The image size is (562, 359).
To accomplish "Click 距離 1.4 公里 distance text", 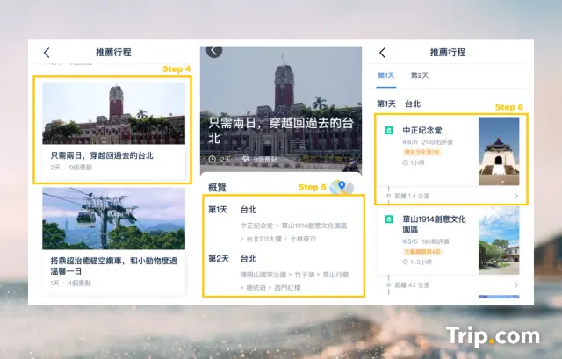I will pos(412,196).
